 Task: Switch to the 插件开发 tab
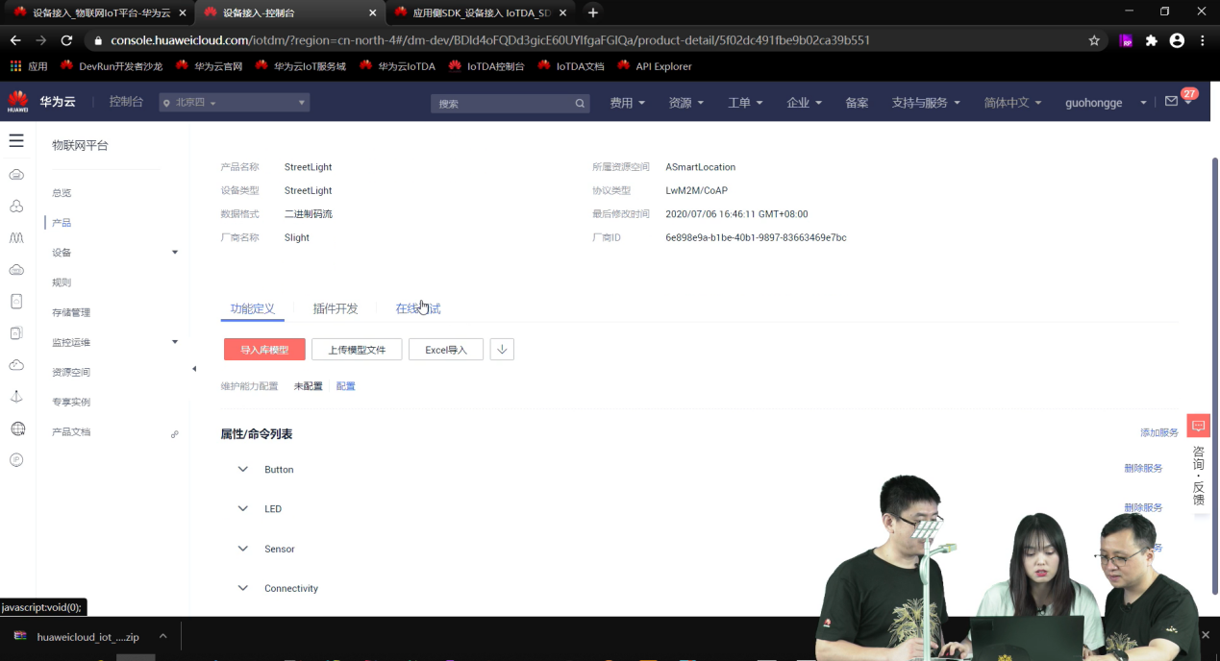coord(336,308)
